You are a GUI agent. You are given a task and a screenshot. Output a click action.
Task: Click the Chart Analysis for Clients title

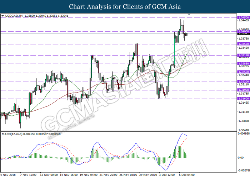pyautogui.click(x=125, y=7)
